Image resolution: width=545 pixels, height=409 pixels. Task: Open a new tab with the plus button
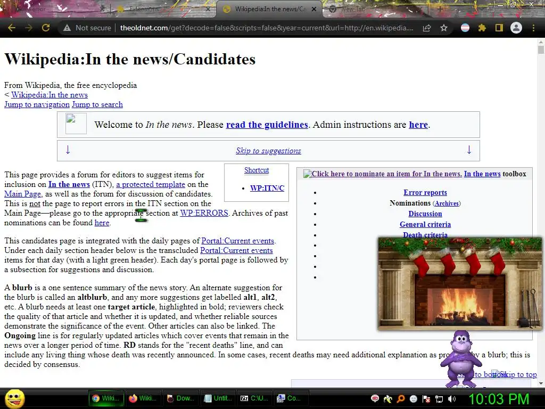tap(440, 9)
